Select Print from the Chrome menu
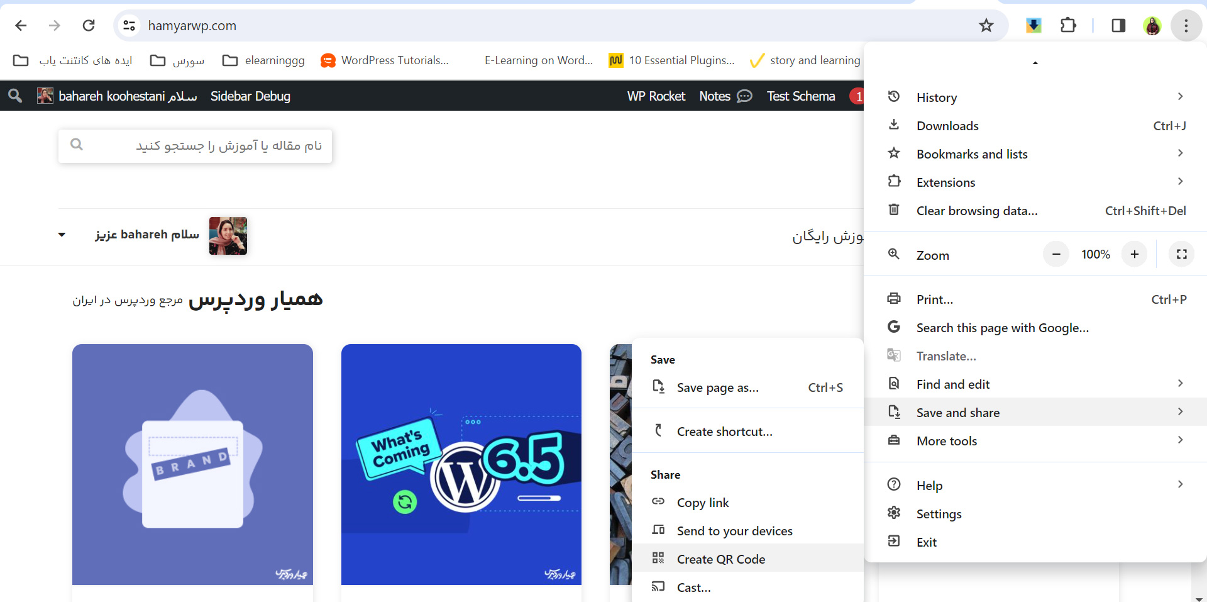Viewport: 1207px width, 602px height. (x=1035, y=299)
